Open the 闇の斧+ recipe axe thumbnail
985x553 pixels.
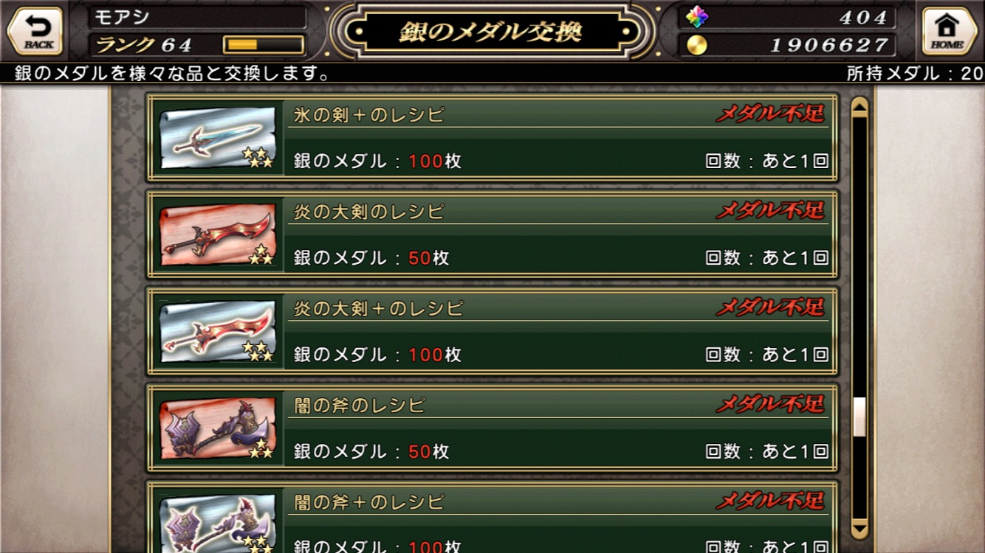[x=217, y=520]
